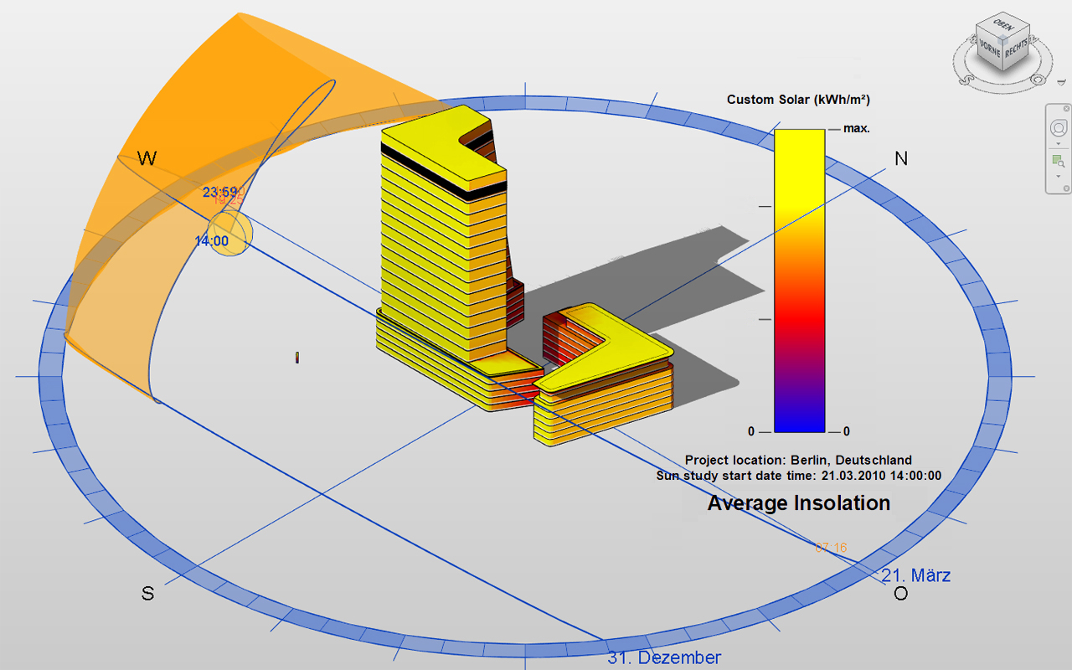Expand the Steering Wheels dropdown arrow
The height and width of the screenshot is (670, 1072).
coord(1059,143)
